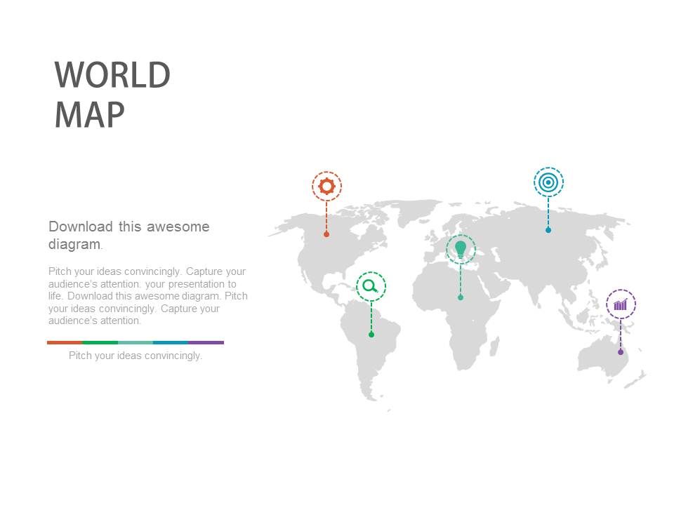Viewport: 674px width, 505px height.
Task: Click the purple segment of color bar
Action: pyautogui.click(x=206, y=343)
